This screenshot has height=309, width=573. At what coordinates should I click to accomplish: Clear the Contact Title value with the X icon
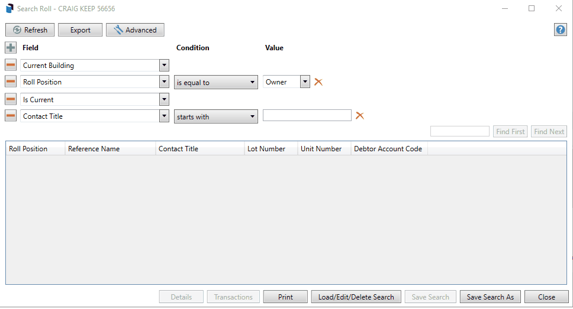pos(359,116)
